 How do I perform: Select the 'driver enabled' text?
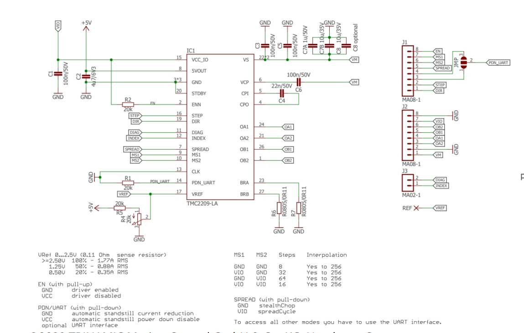point(95,290)
